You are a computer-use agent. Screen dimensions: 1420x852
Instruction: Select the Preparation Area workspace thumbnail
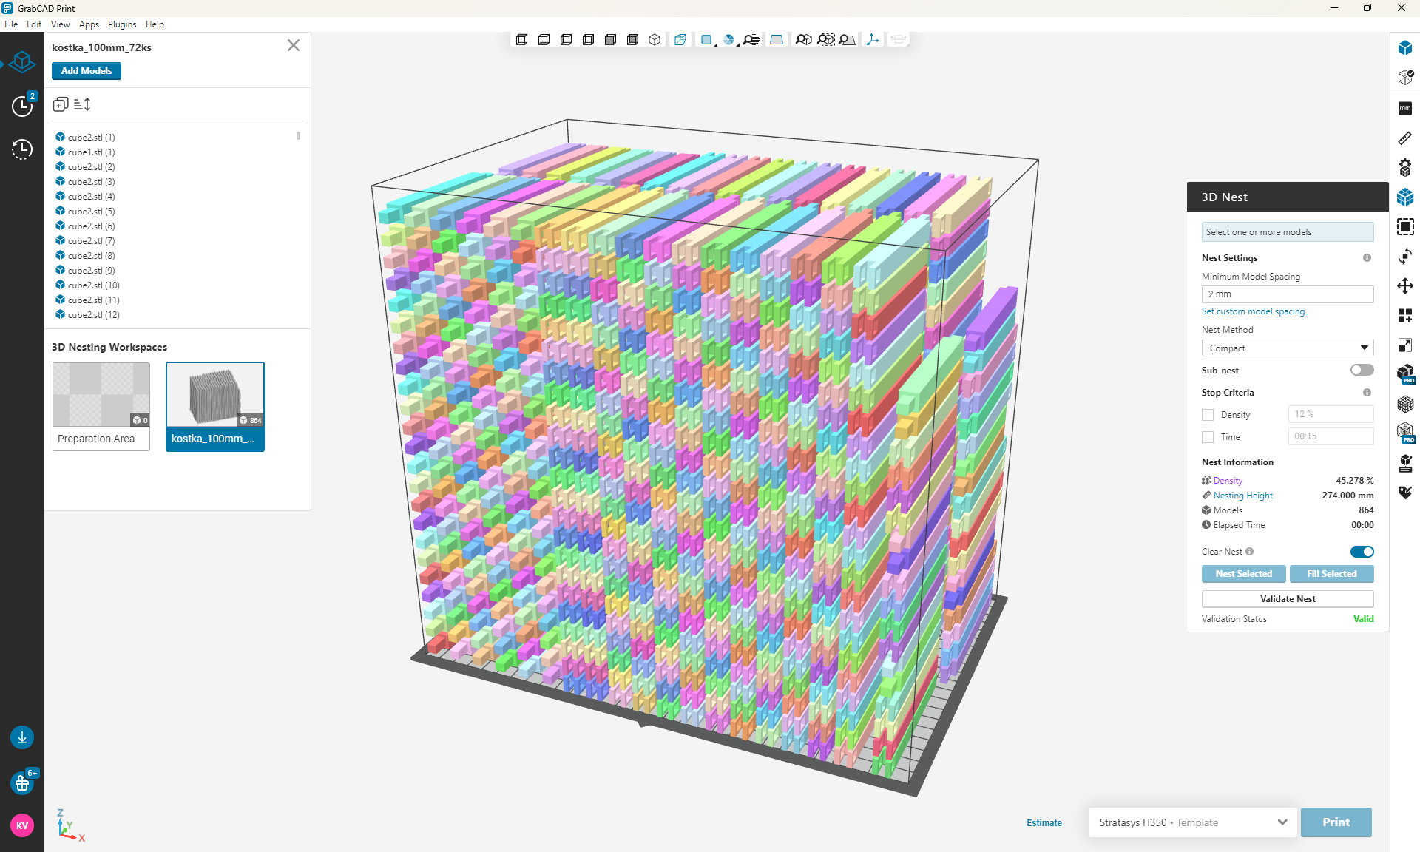(101, 406)
